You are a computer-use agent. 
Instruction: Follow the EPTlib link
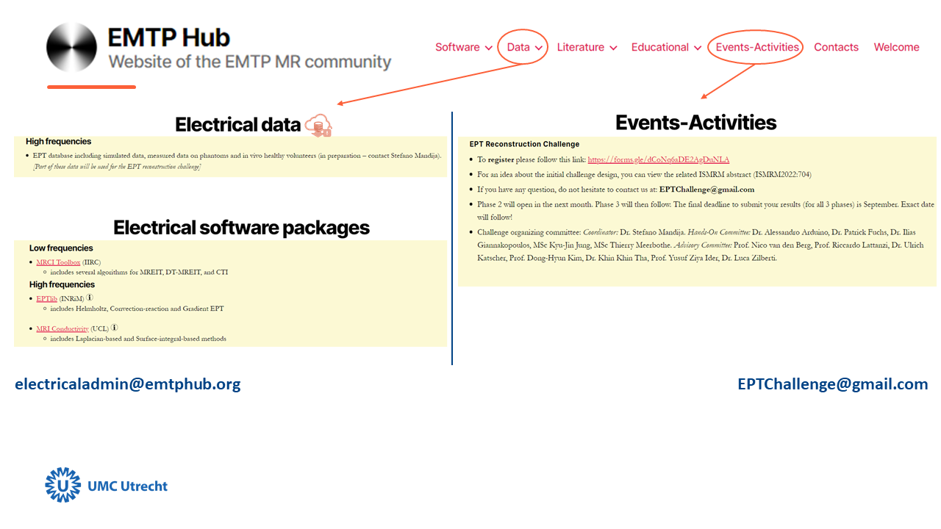tap(46, 299)
